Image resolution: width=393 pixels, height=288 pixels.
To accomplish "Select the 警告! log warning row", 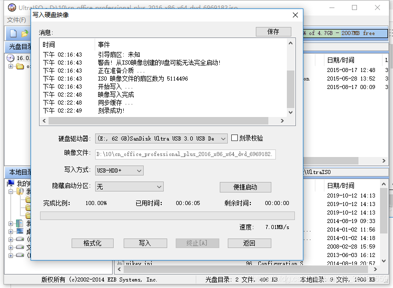I will tap(159, 63).
